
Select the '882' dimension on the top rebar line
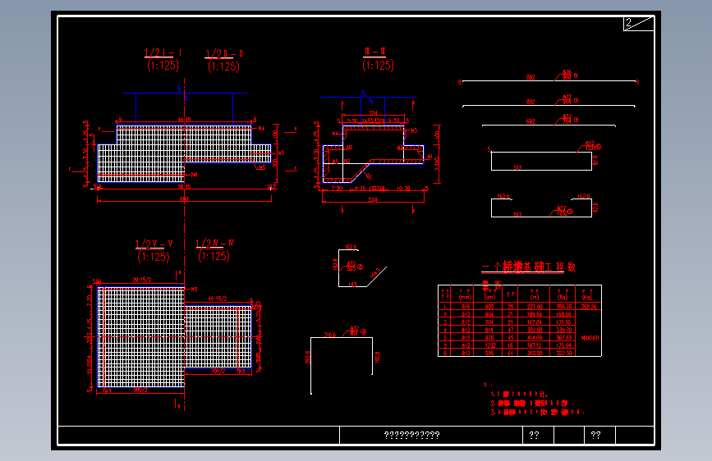(531, 77)
